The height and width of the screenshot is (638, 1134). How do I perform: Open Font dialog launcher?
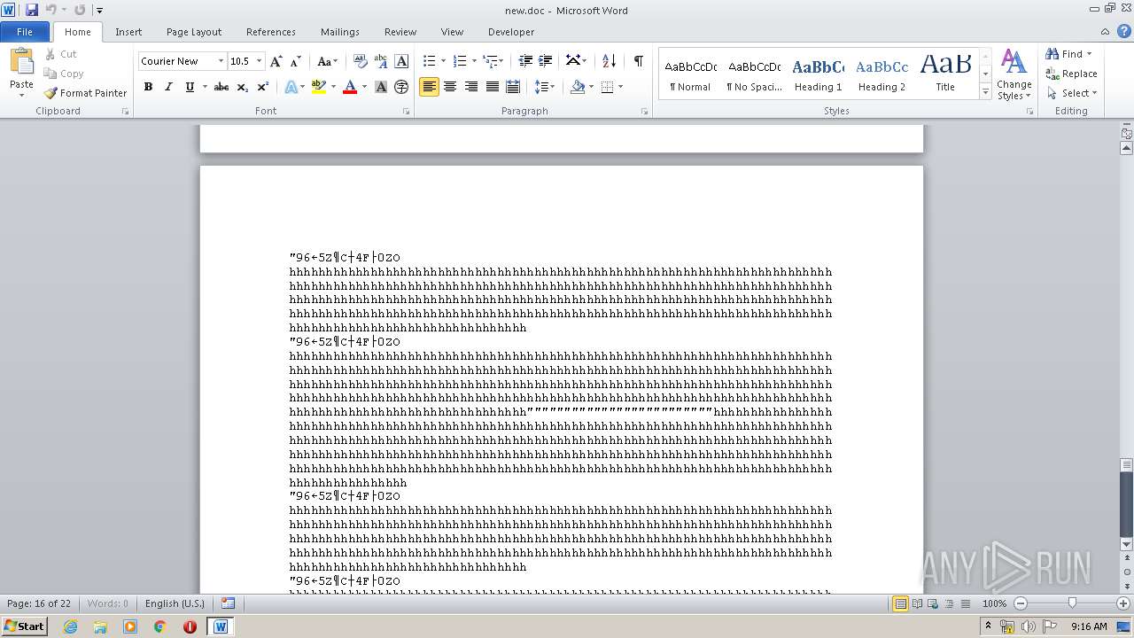pyautogui.click(x=407, y=112)
